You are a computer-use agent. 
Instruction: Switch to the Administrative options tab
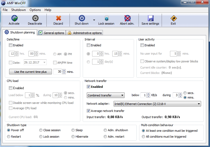click(x=85, y=33)
